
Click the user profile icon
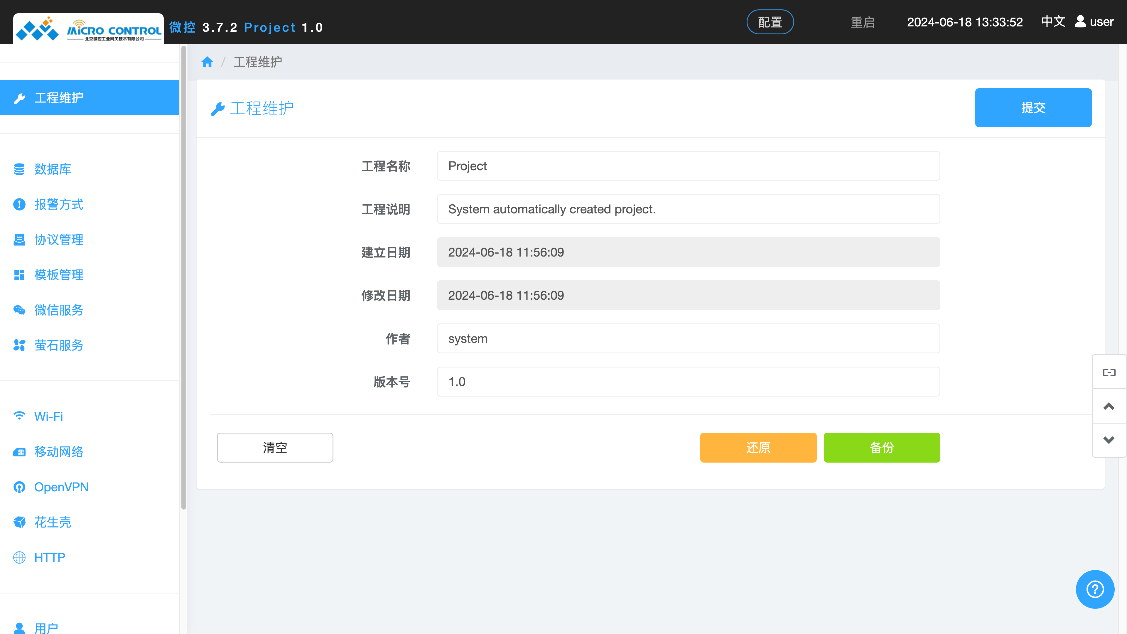pos(1080,22)
